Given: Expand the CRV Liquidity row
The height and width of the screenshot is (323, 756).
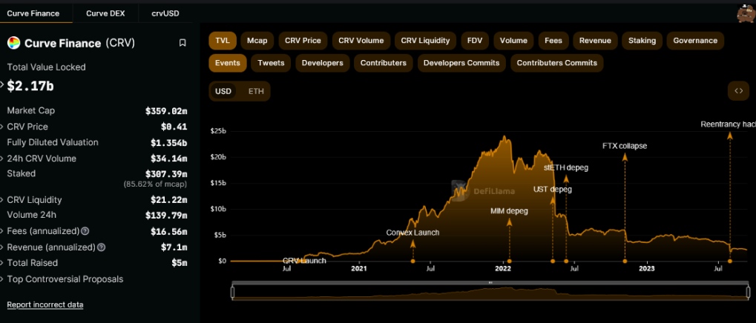Looking at the screenshot, I should coord(2,200).
